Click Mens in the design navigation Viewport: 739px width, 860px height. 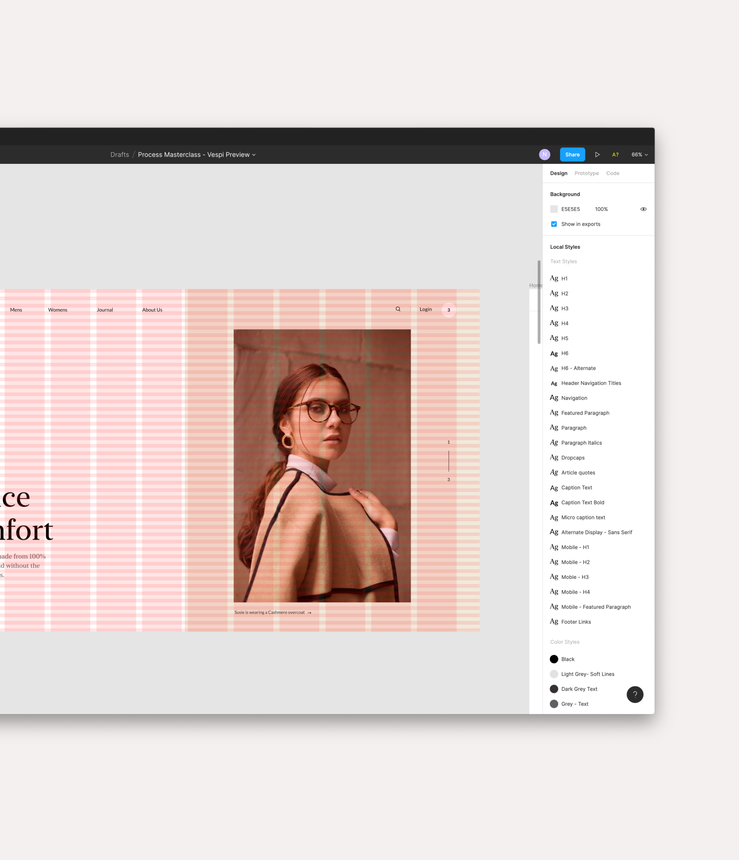point(16,310)
